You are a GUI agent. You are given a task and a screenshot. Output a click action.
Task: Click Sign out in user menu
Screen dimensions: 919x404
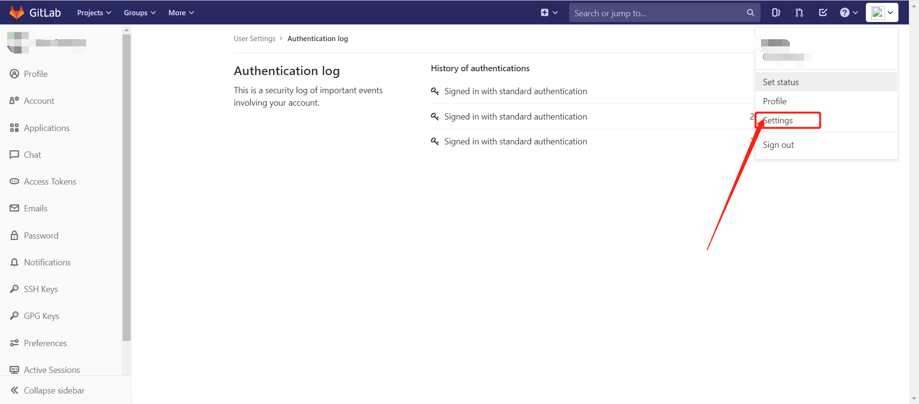click(x=826, y=145)
